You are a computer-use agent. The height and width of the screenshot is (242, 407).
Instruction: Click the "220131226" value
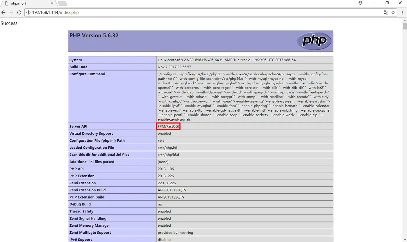pos(167,183)
